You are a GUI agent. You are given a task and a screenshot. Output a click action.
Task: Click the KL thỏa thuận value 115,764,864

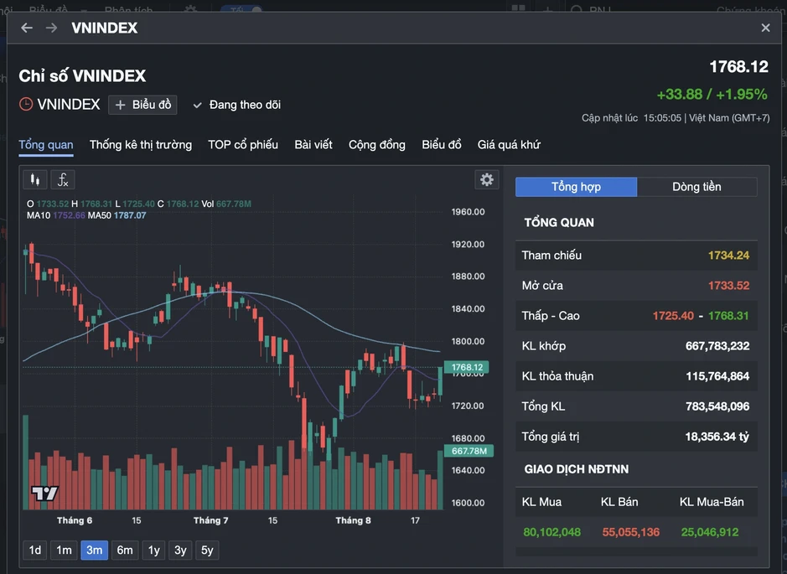pyautogui.click(x=717, y=375)
